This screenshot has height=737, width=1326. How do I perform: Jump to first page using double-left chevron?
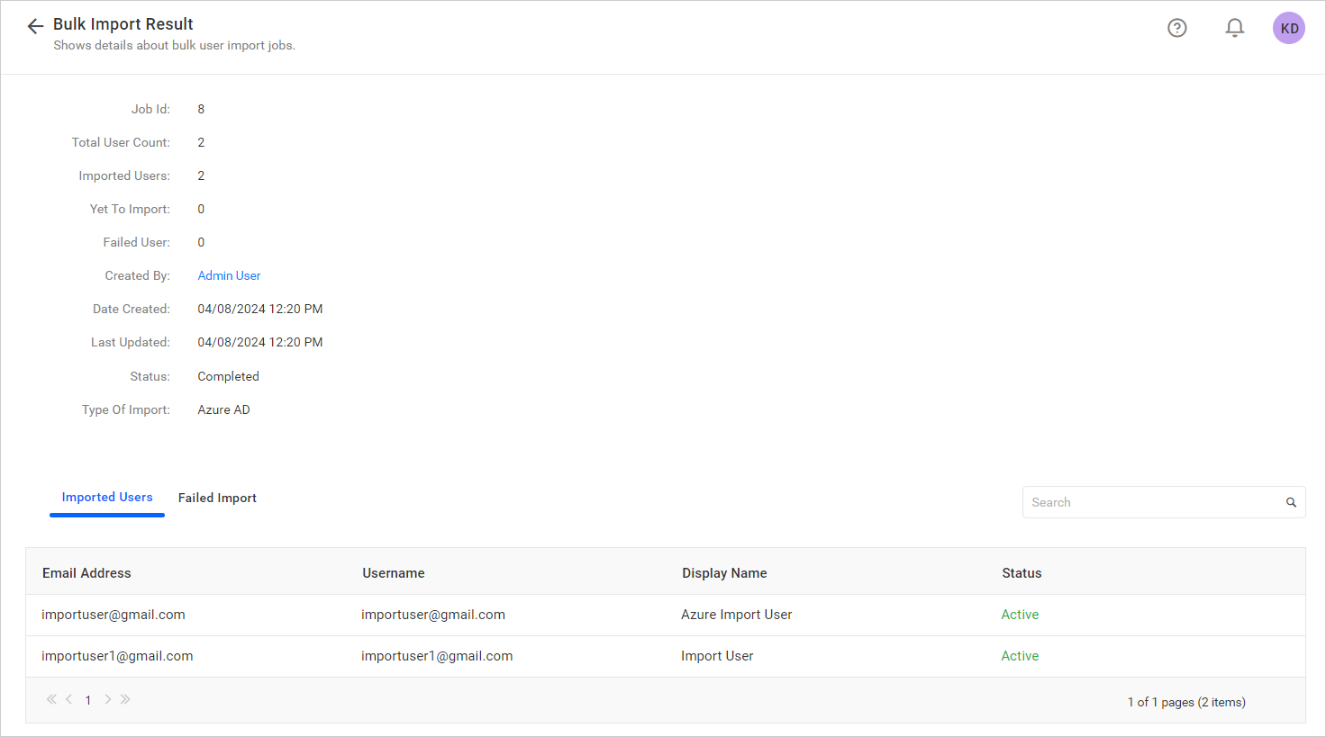click(x=50, y=699)
